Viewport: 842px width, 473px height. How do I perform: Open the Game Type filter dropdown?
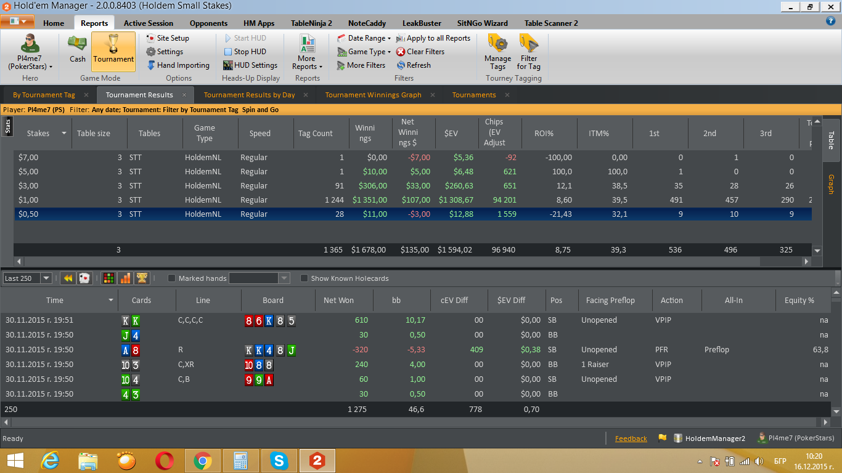pos(364,52)
